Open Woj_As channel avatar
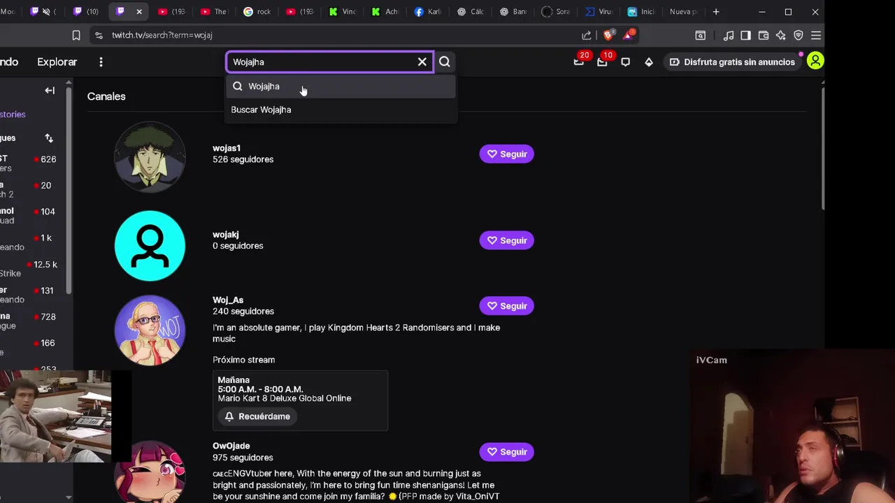The height and width of the screenshot is (503, 895). pyautogui.click(x=150, y=330)
